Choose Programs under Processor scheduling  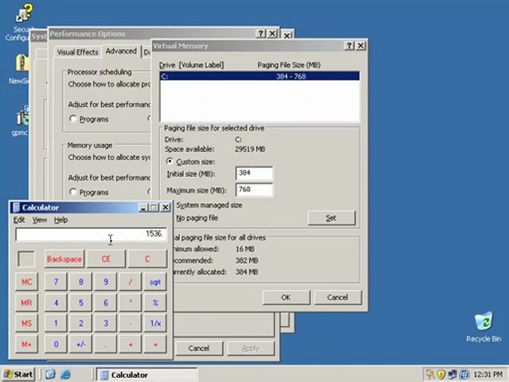tap(73, 118)
